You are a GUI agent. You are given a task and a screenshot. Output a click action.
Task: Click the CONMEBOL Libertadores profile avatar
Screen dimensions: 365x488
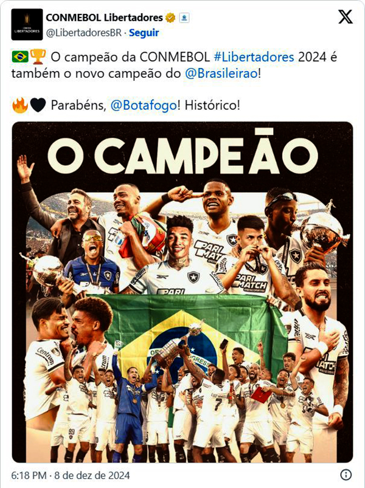27,24
